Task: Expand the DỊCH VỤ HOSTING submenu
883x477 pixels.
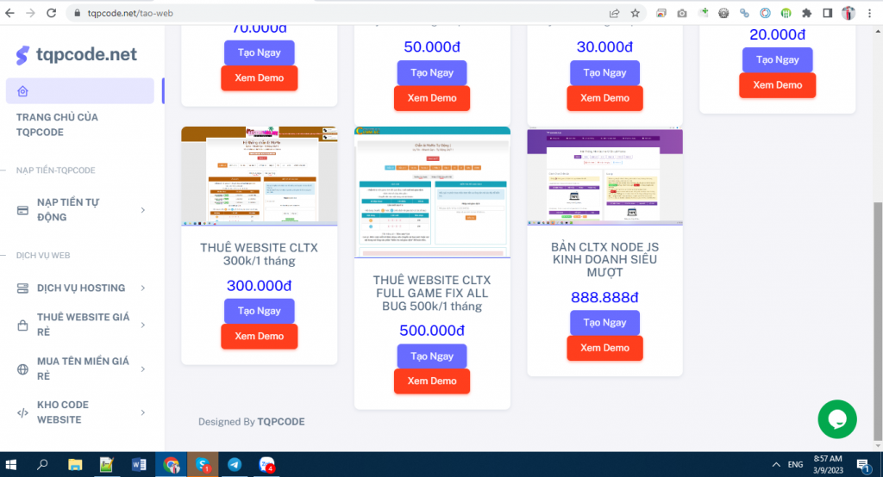Action: coord(81,288)
